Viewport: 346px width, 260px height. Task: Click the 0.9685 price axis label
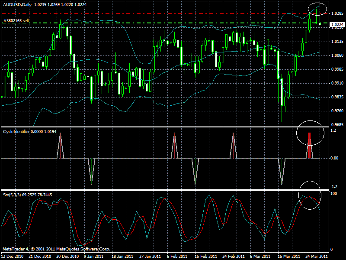(337, 125)
